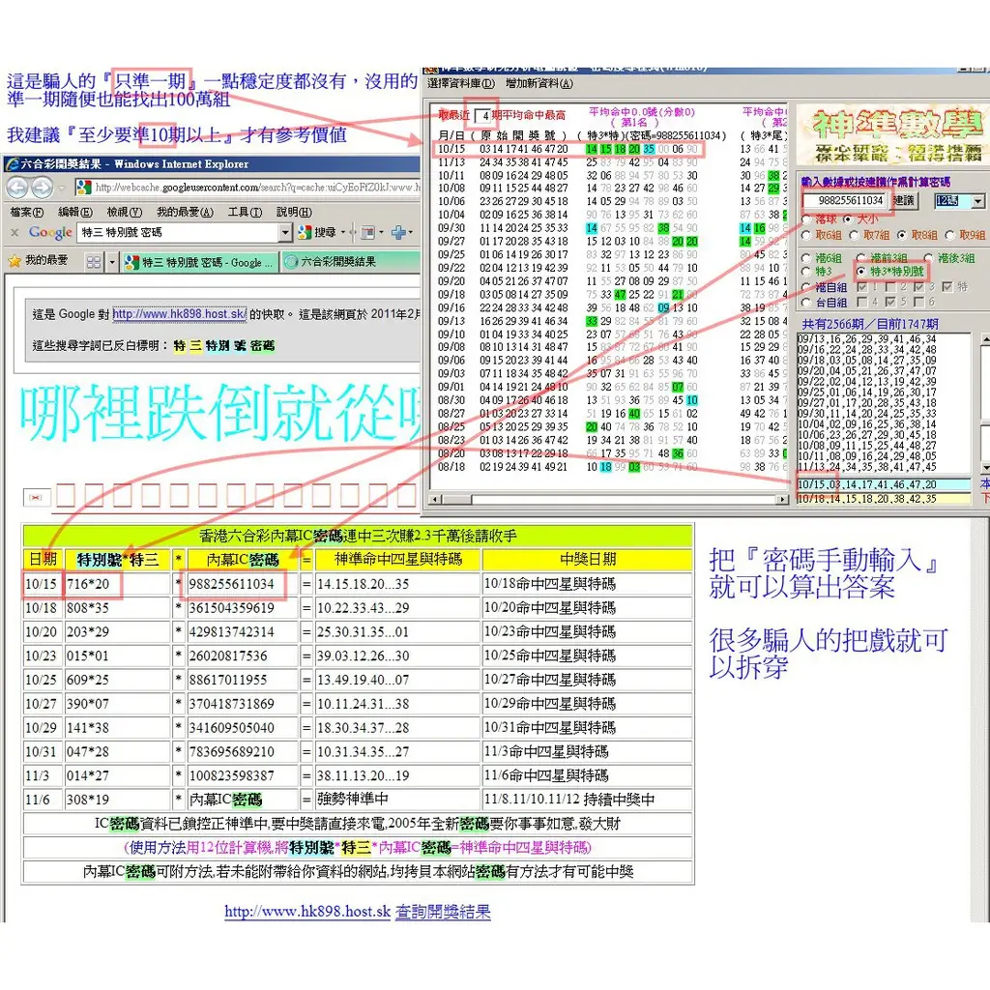Open the address bar history dropdown

(59, 187)
